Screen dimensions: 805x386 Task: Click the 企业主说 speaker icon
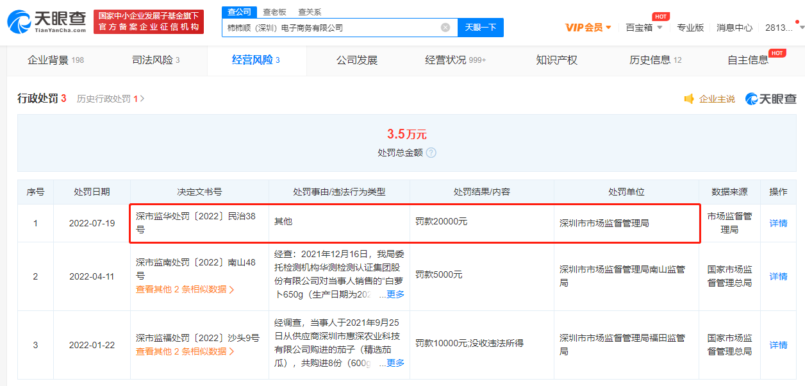[x=690, y=99]
